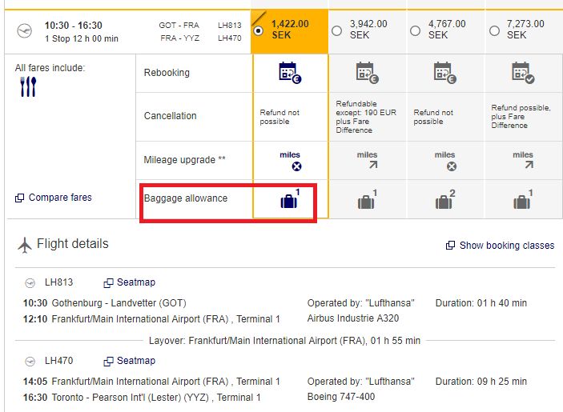Click the 10:30 - 16:30 flight time text
Viewport: 563px width, 412px height.
tap(73, 26)
